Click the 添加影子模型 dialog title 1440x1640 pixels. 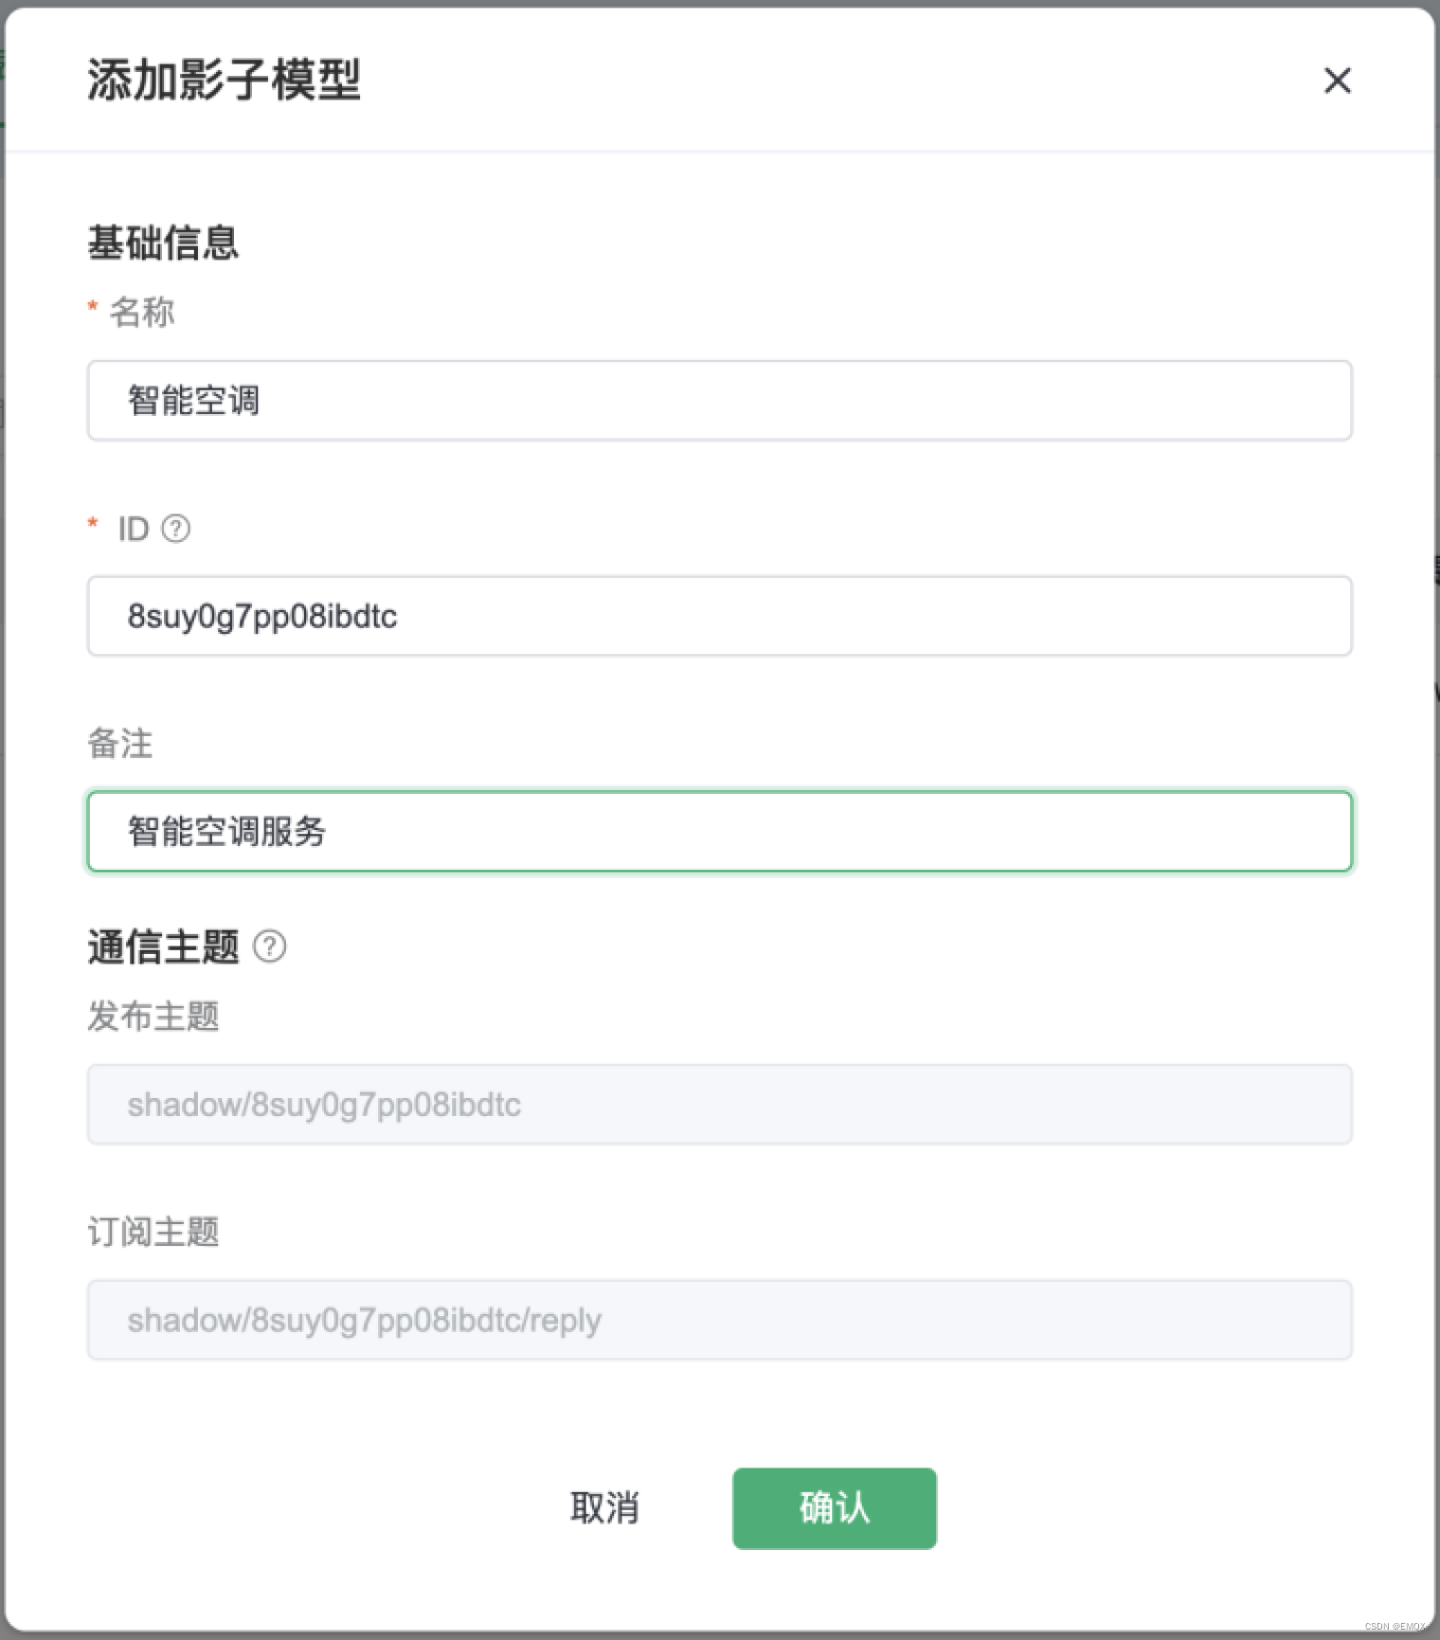click(224, 82)
